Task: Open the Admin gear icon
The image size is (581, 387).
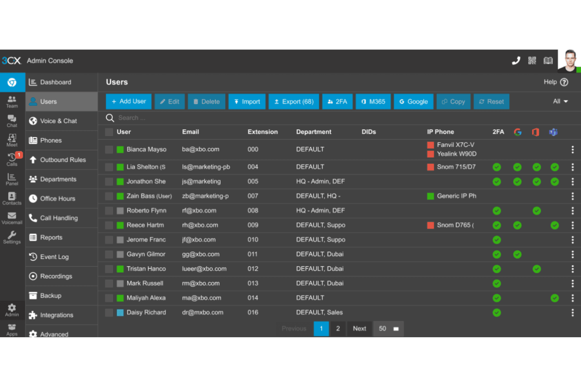Action: [x=12, y=310]
